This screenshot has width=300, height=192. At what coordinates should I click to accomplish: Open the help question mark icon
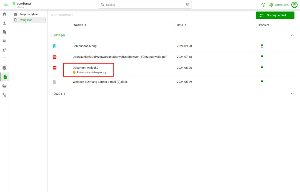pyautogui.click(x=263, y=5)
